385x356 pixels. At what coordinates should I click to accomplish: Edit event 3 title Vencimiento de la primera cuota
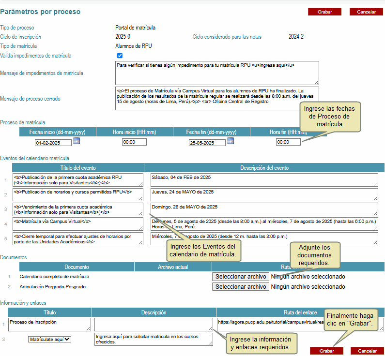point(78,209)
